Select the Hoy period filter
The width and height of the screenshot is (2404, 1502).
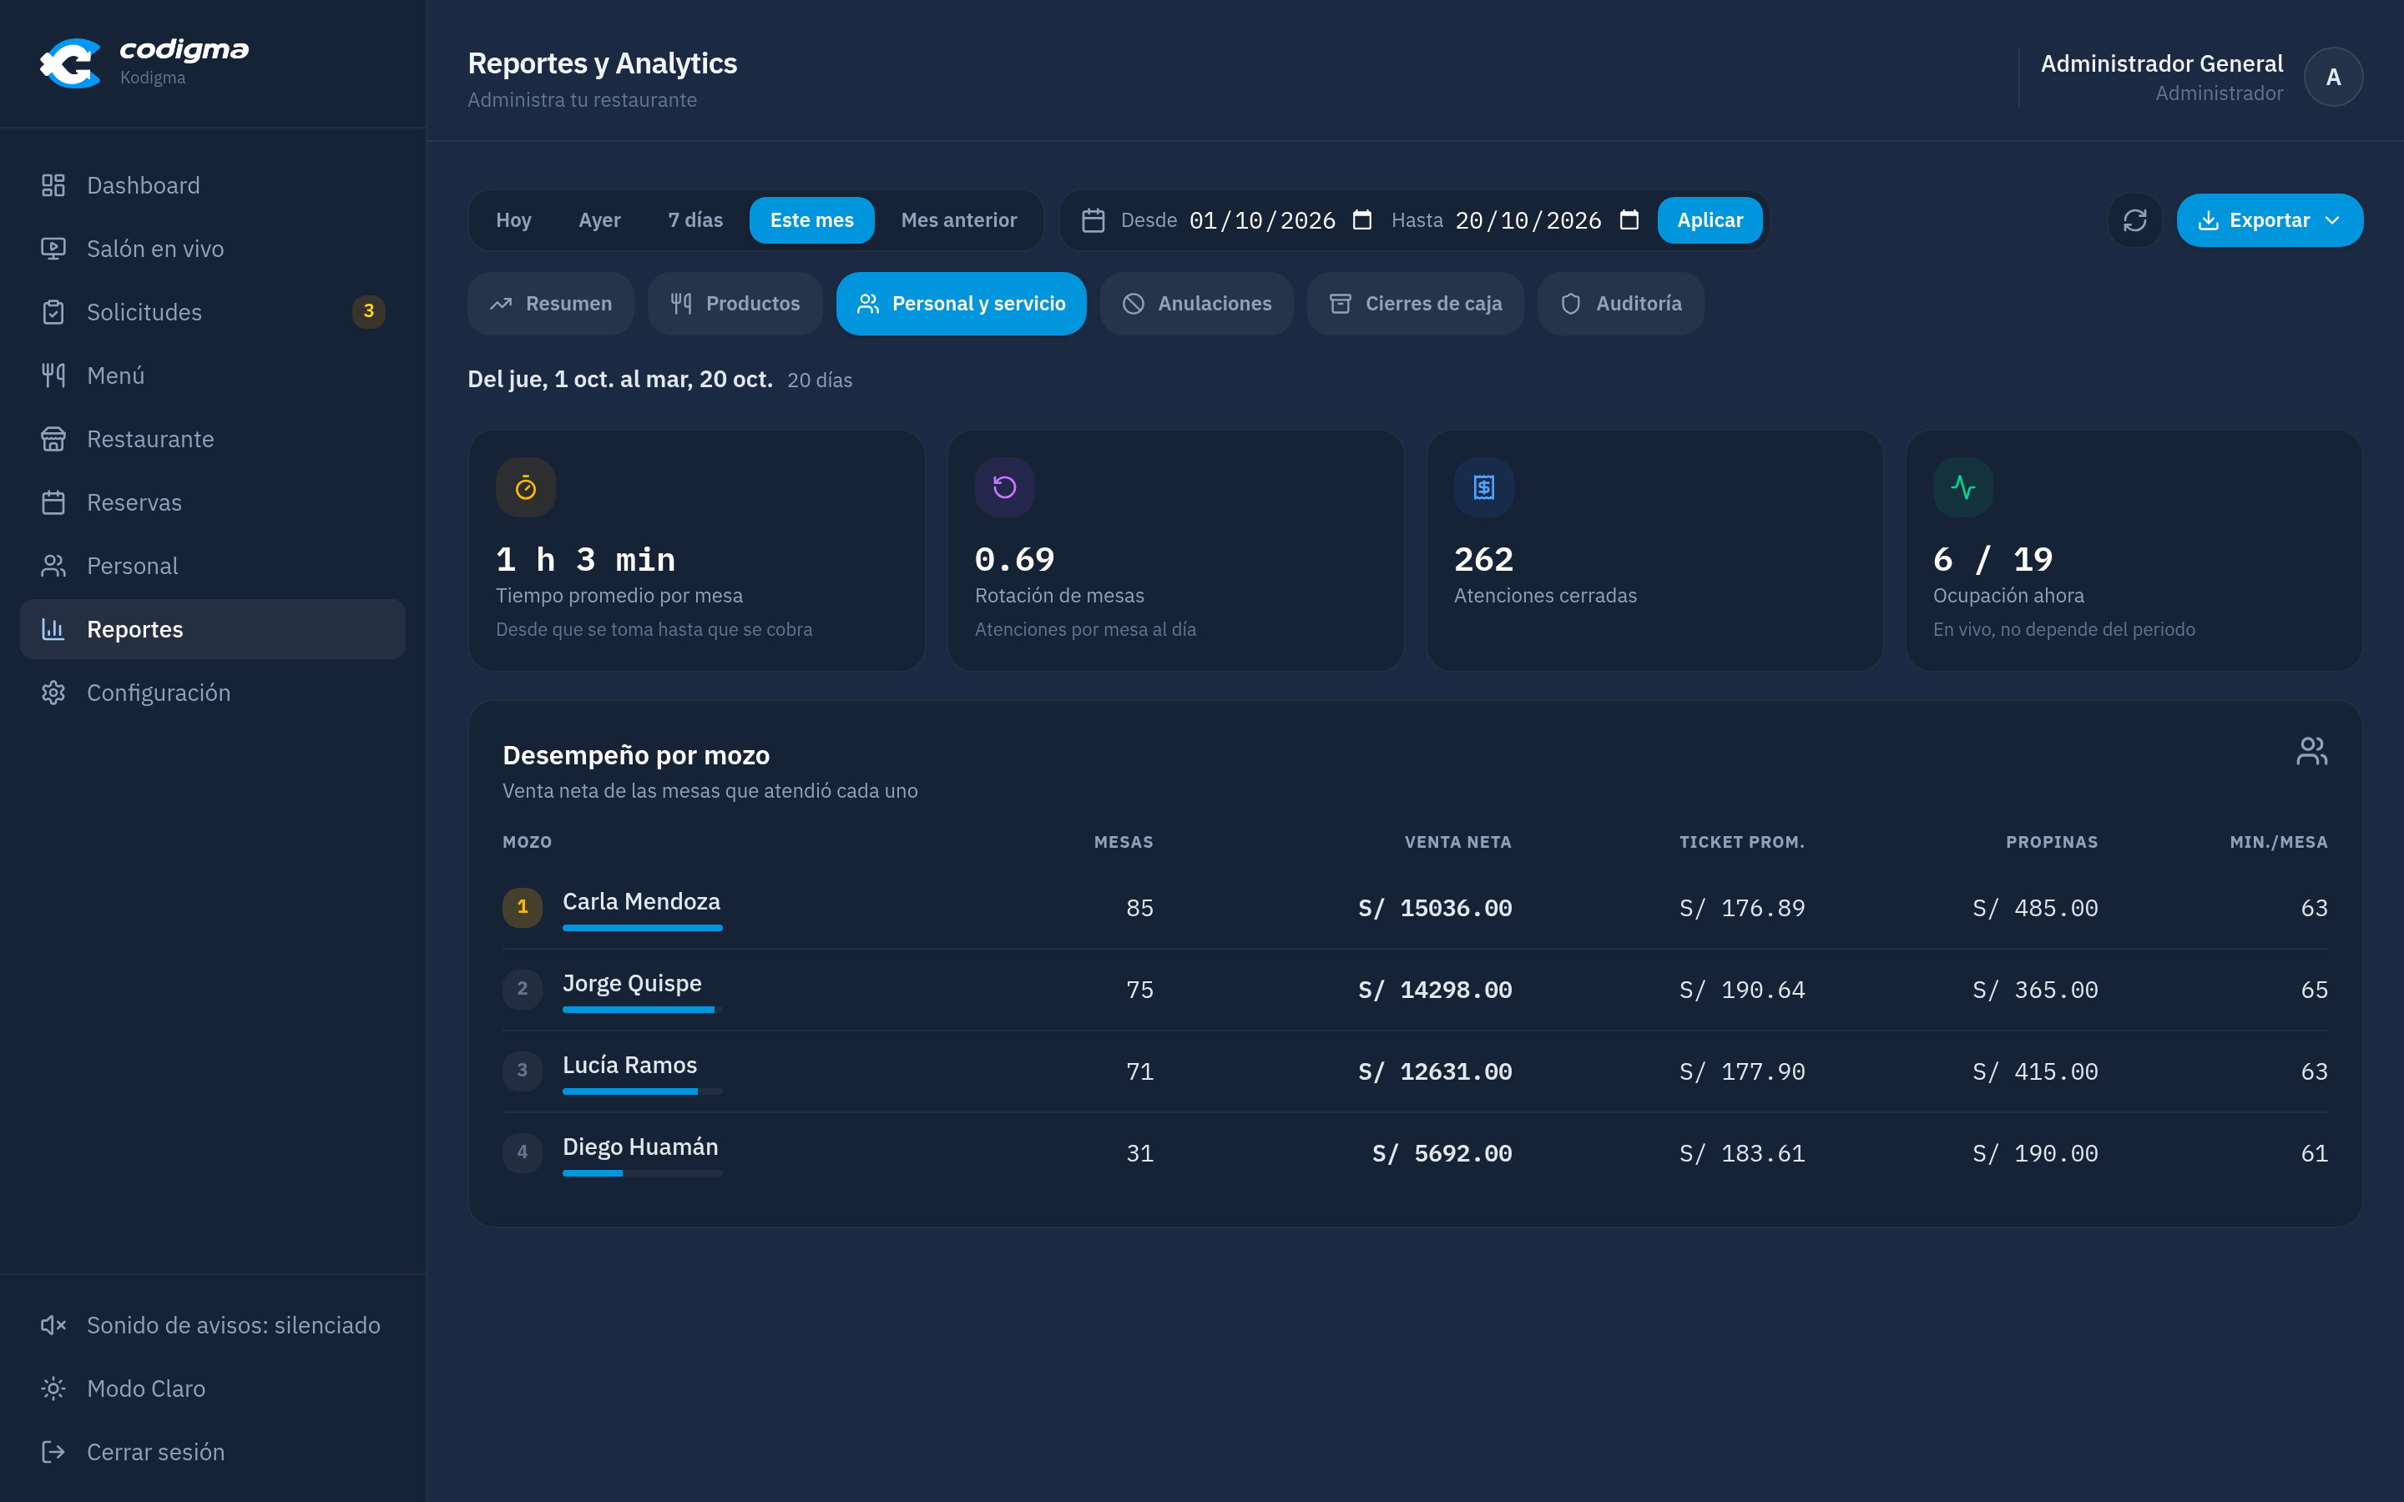(x=513, y=220)
